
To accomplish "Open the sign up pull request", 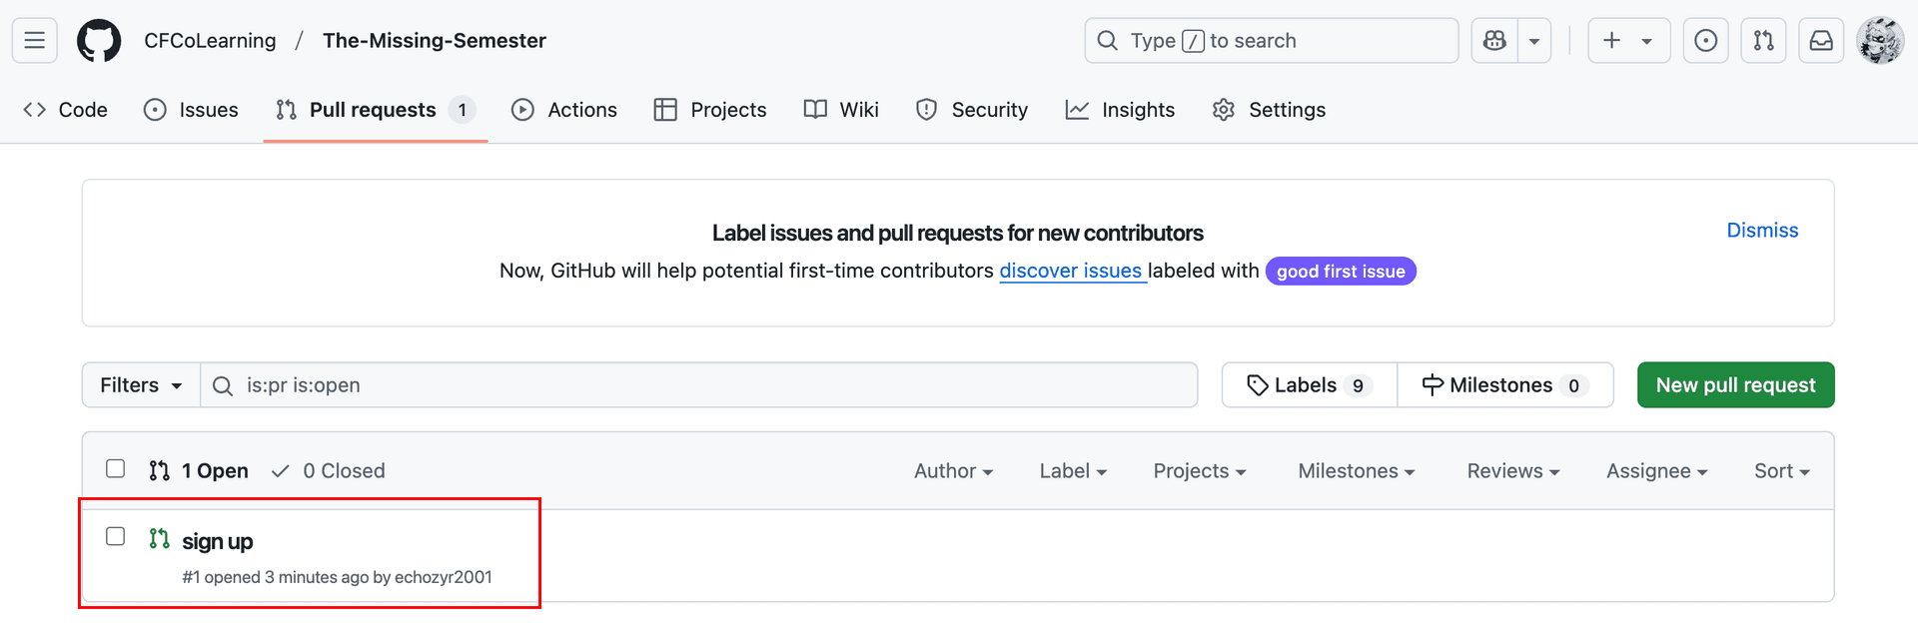I will 218,542.
